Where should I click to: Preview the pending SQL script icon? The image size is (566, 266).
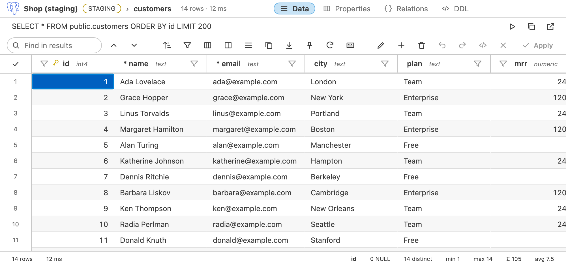tap(483, 45)
